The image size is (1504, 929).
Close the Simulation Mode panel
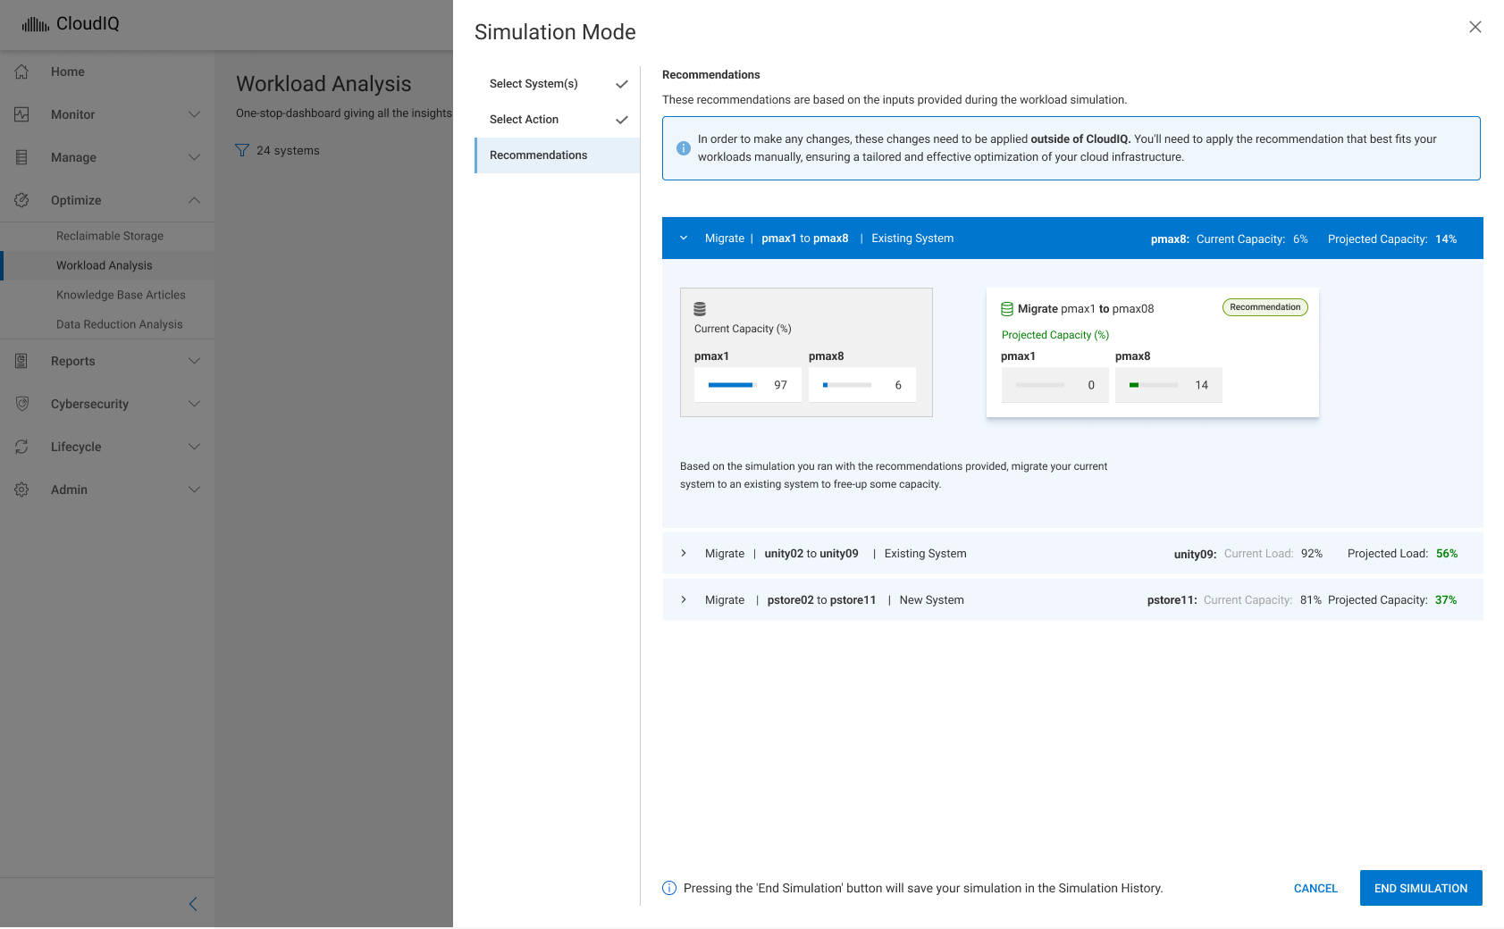tap(1475, 27)
